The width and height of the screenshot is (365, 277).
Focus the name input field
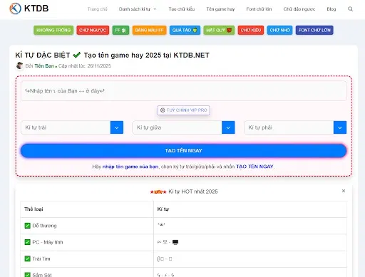tap(183, 91)
